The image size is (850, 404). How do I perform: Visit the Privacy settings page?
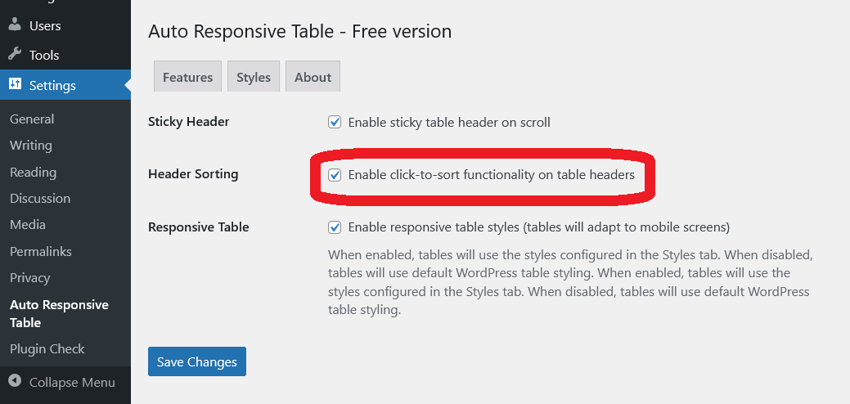pyautogui.click(x=30, y=278)
